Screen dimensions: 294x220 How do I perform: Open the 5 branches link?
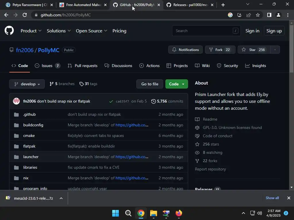pyautogui.click(x=62, y=84)
